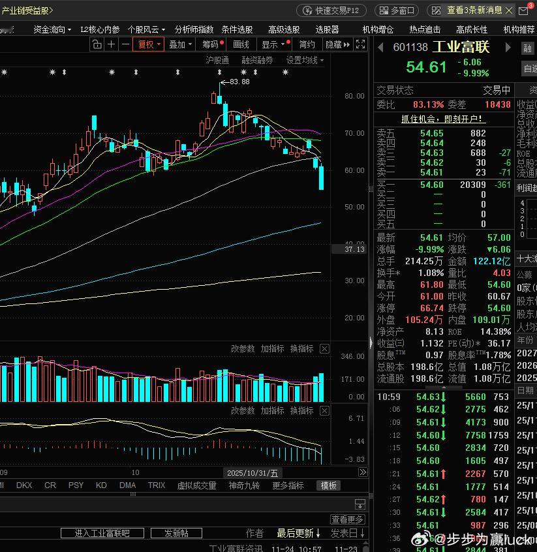Open 选股器 menu
The image size is (537, 552).
click(x=327, y=29)
